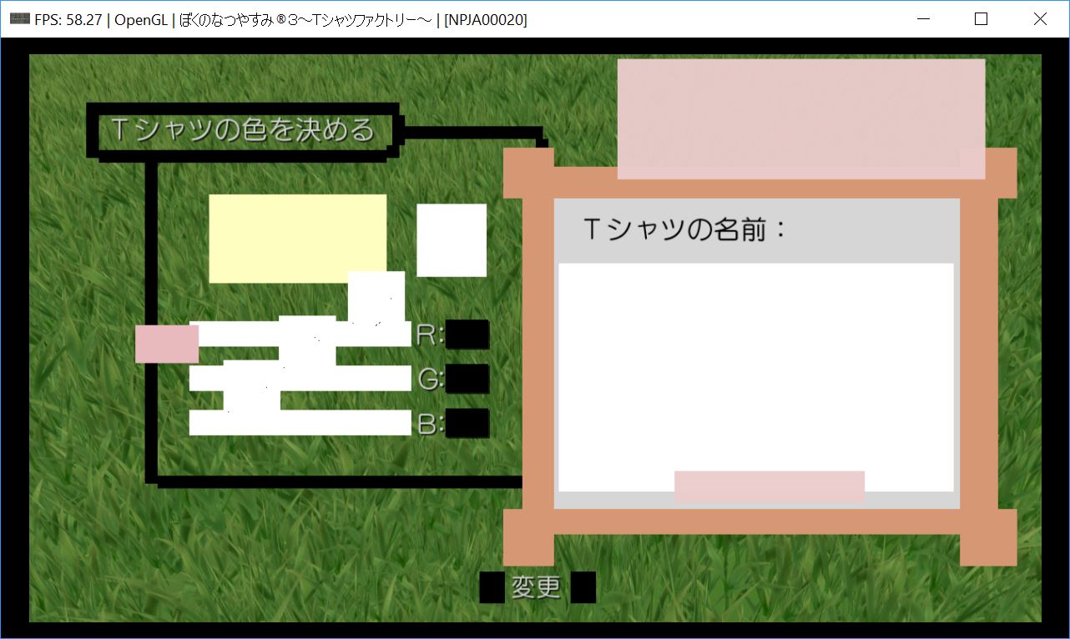Click the large white T-shirt name area
The height and width of the screenshot is (639, 1070).
[755, 367]
